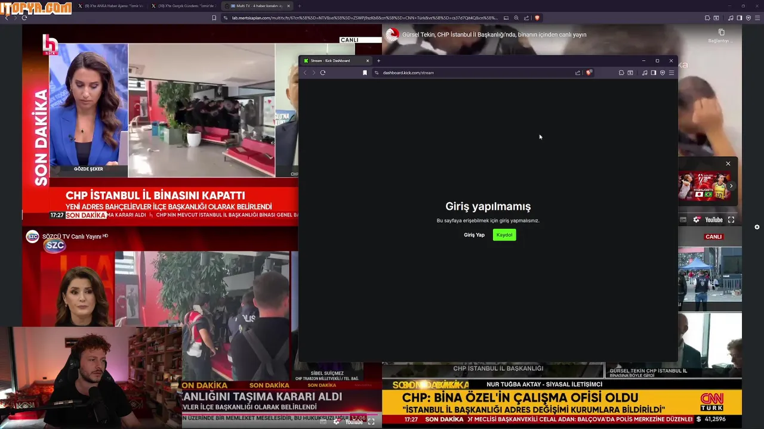
Task: Open Brave Shields in the background browser
Action: 537,18
